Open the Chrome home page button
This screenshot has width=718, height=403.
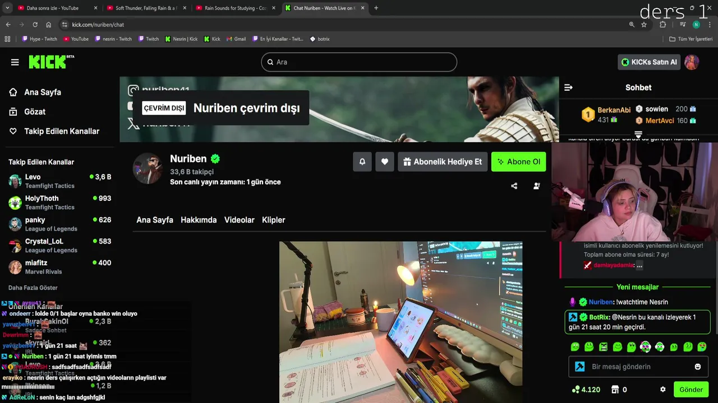49,25
